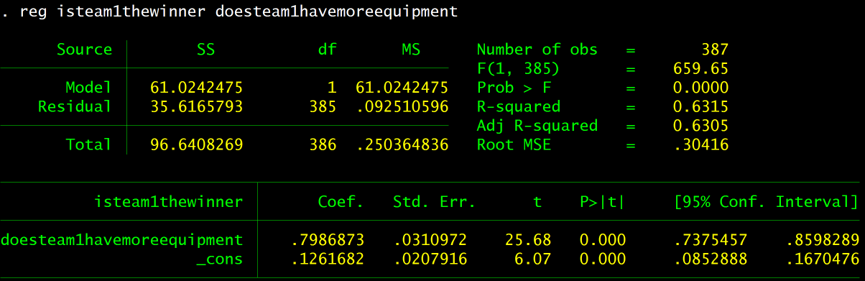Image resolution: width=865 pixels, height=281 pixels.
Task: Click the doesteam1havemoreequipment variable row label
Action: pyautogui.click(x=122, y=239)
